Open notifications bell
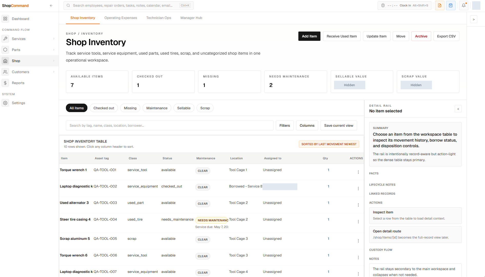 [x=464, y=5]
